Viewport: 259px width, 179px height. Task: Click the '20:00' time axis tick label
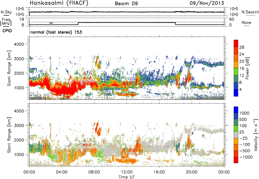[191, 172]
